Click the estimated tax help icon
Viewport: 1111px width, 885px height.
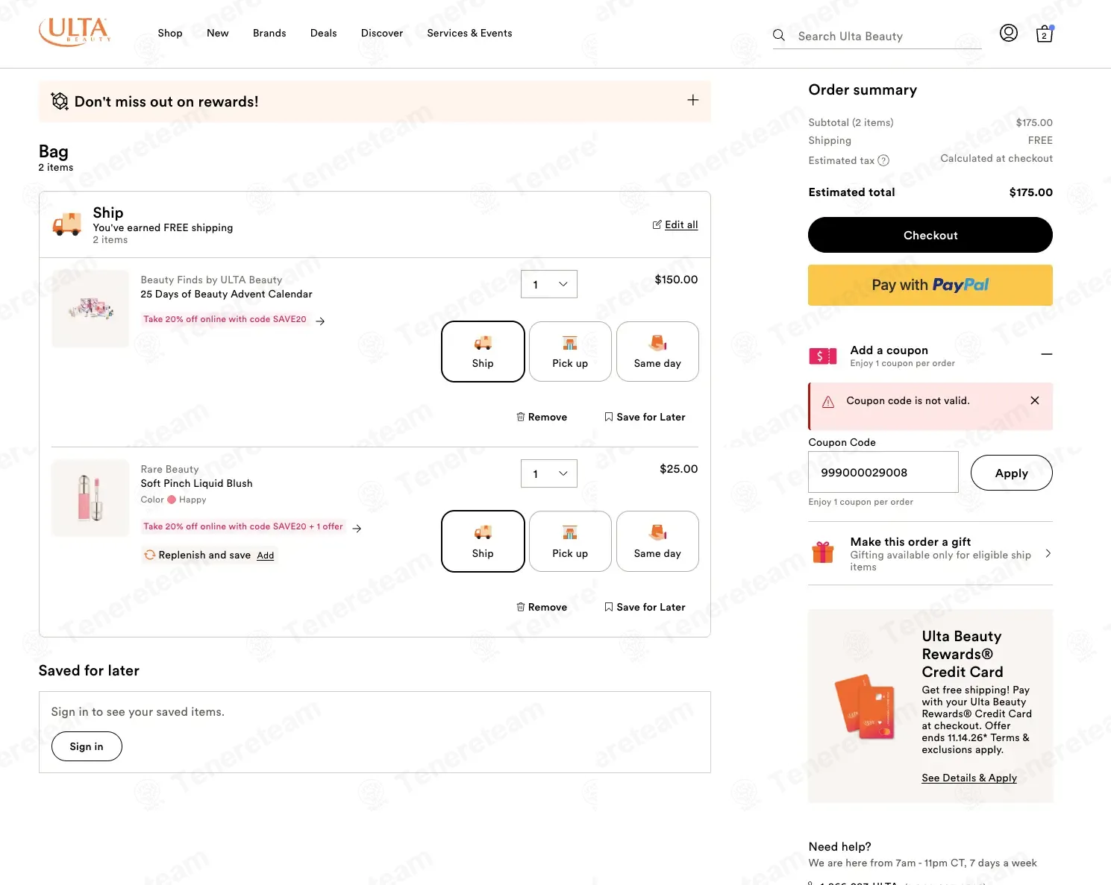tap(883, 160)
